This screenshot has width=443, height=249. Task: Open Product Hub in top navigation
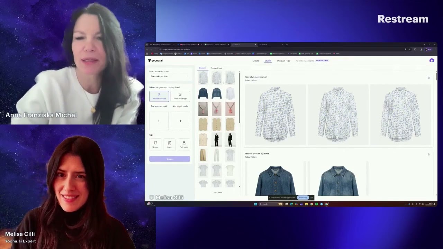tap(283, 61)
